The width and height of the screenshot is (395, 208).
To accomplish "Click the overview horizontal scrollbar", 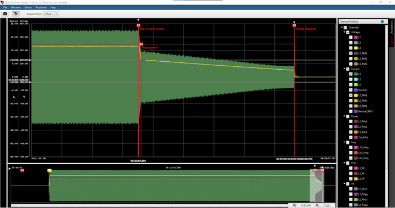I will (x=149, y=206).
